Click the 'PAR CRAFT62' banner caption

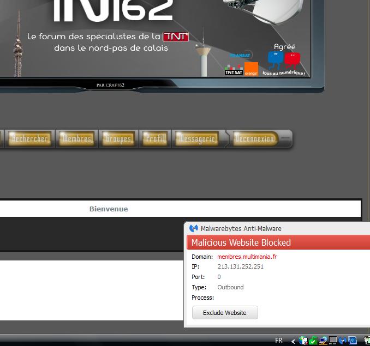pyautogui.click(x=110, y=85)
